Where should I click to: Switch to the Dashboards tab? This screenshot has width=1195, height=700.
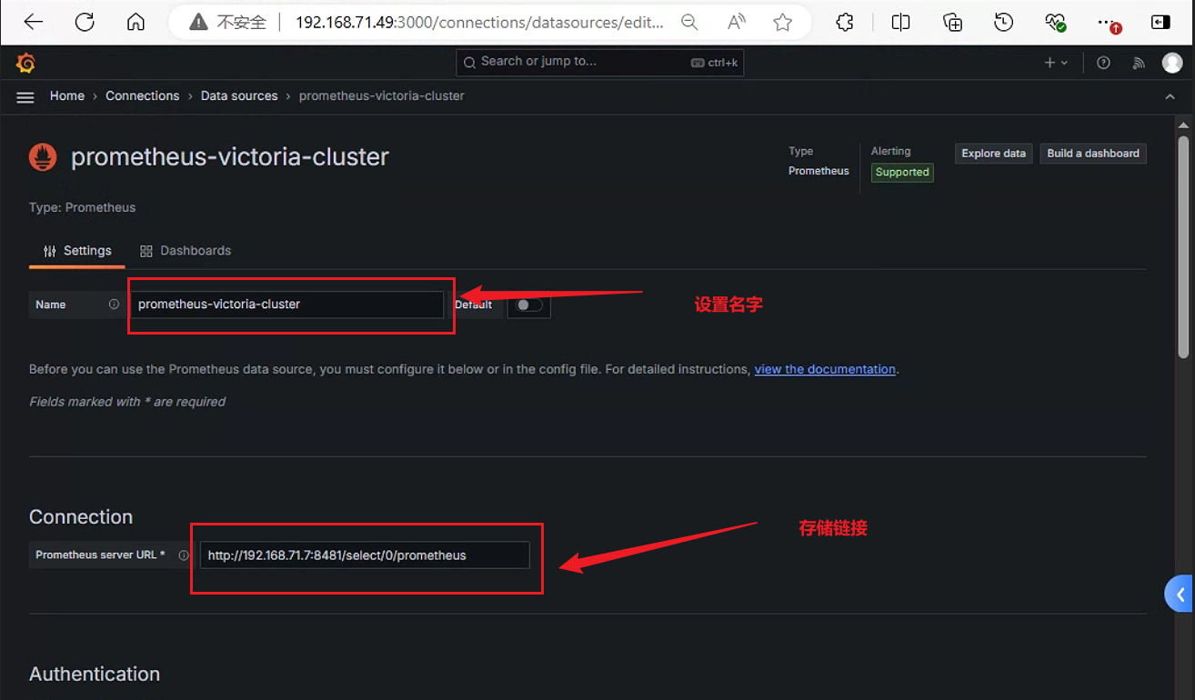point(186,251)
